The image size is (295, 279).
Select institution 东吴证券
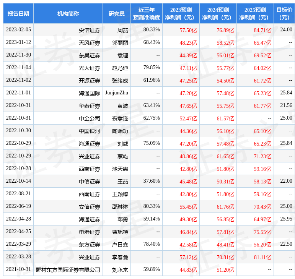click(90, 55)
